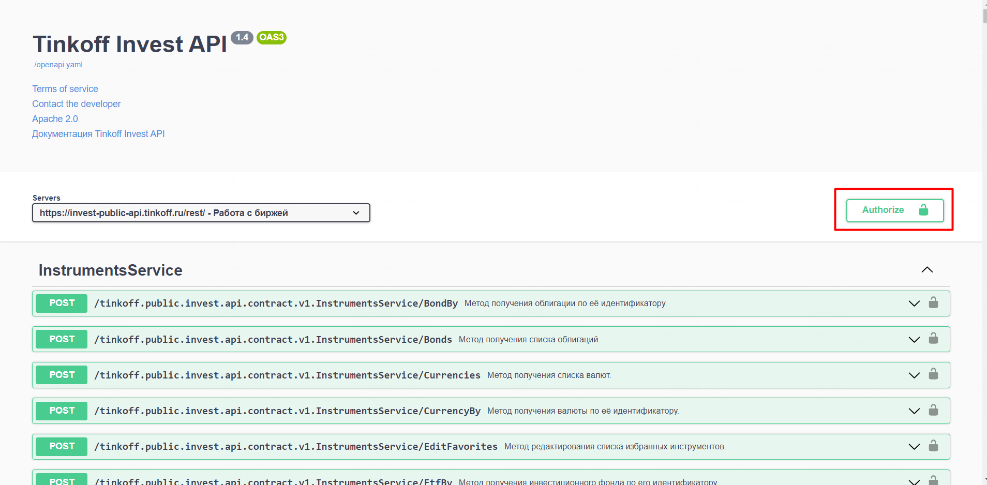This screenshot has width=987, height=485.
Task: Click the POST badge on Bonds endpoint
Action: [x=62, y=339]
